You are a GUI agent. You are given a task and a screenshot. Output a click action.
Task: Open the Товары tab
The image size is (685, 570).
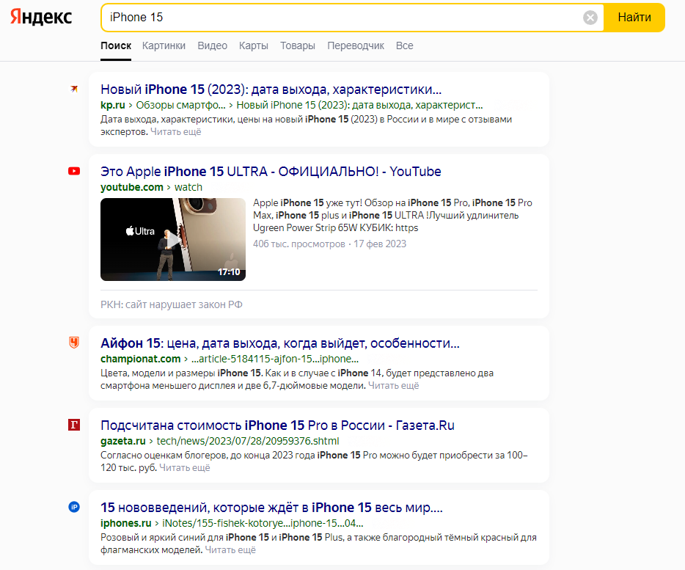tap(298, 45)
